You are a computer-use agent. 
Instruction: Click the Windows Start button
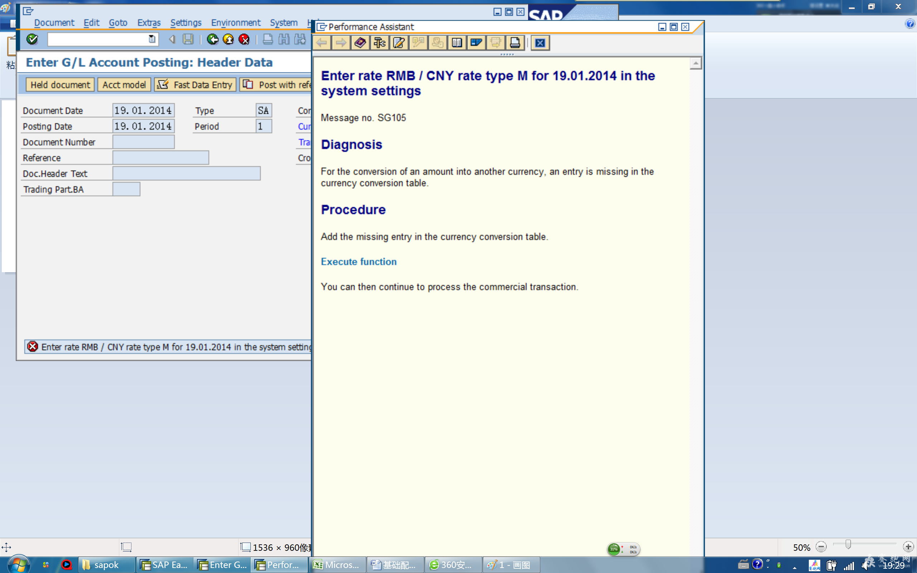[18, 564]
